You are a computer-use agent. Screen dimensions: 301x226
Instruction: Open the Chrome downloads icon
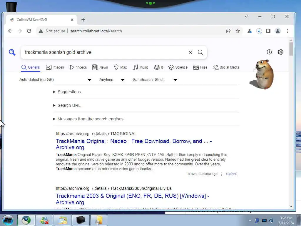click(x=259, y=31)
